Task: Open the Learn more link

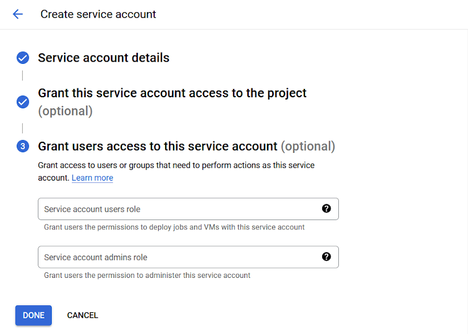Action: pos(92,178)
